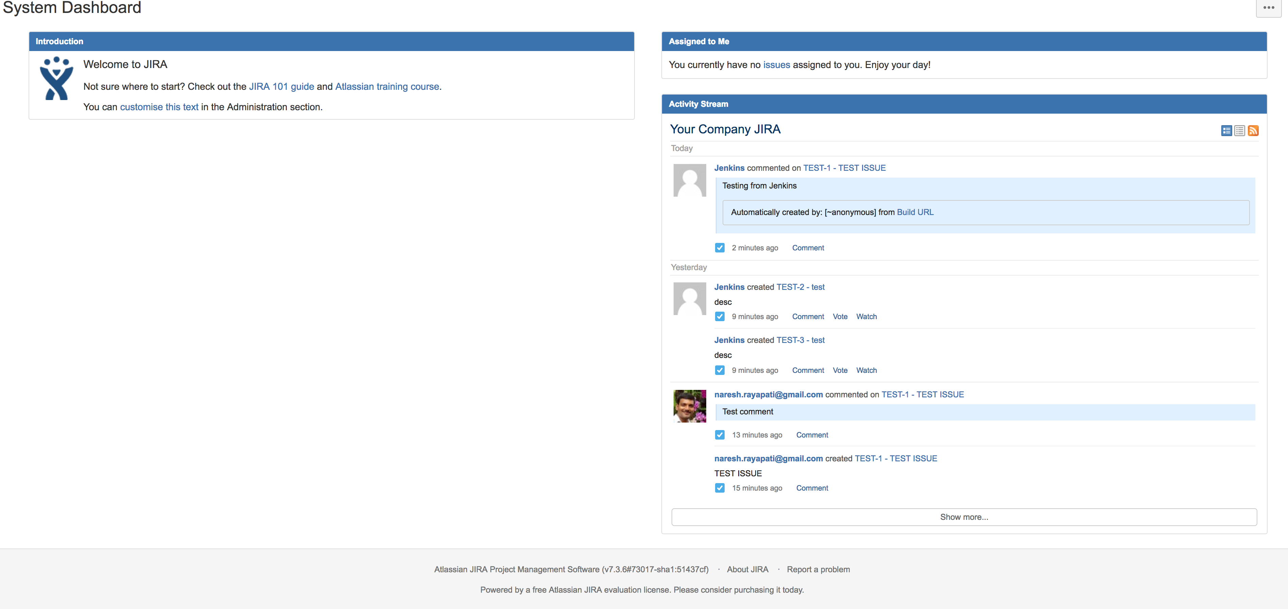Click the checkbox icon for the TEST-3 entry
The image size is (1288, 609).
[x=720, y=371]
